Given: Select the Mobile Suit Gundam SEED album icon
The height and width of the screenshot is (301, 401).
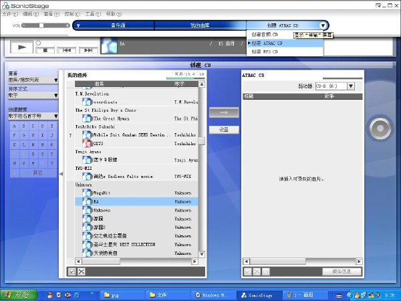Looking at the screenshot, I should click(87, 135).
